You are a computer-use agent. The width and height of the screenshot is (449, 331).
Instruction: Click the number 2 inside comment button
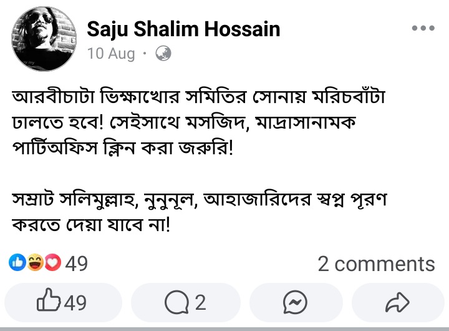(200, 303)
